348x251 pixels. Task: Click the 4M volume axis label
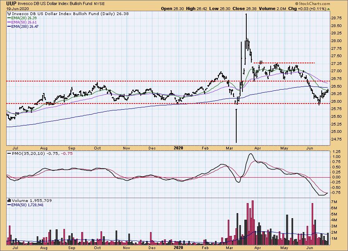334,220
